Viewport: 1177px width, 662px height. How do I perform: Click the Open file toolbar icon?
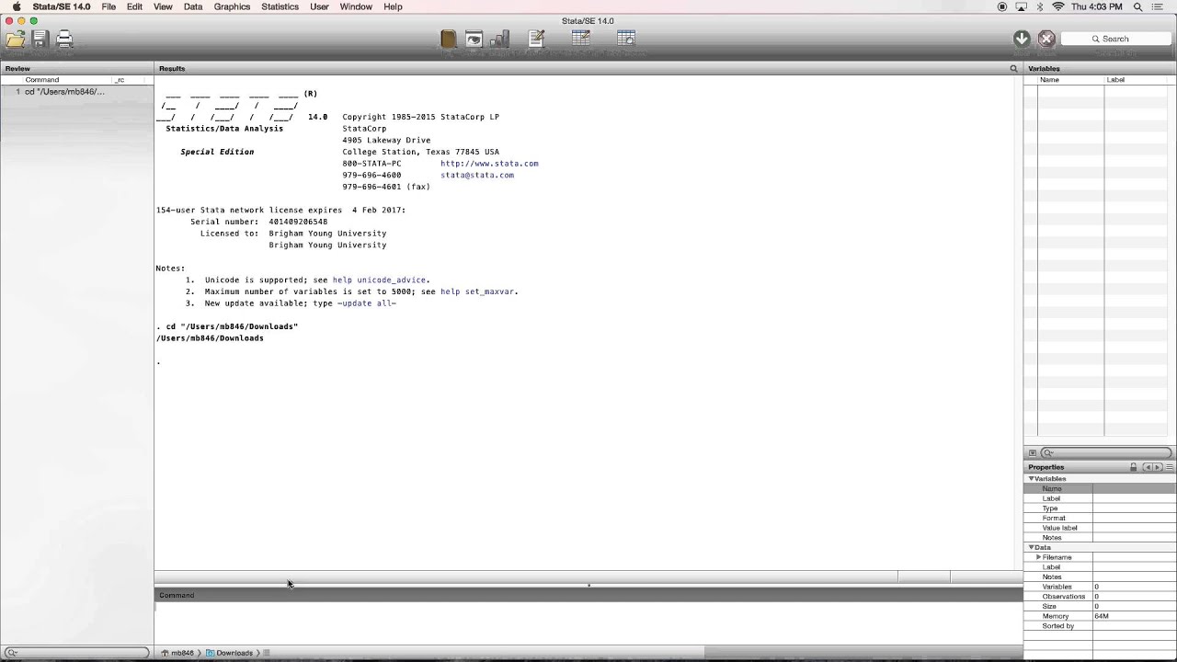tap(16, 39)
